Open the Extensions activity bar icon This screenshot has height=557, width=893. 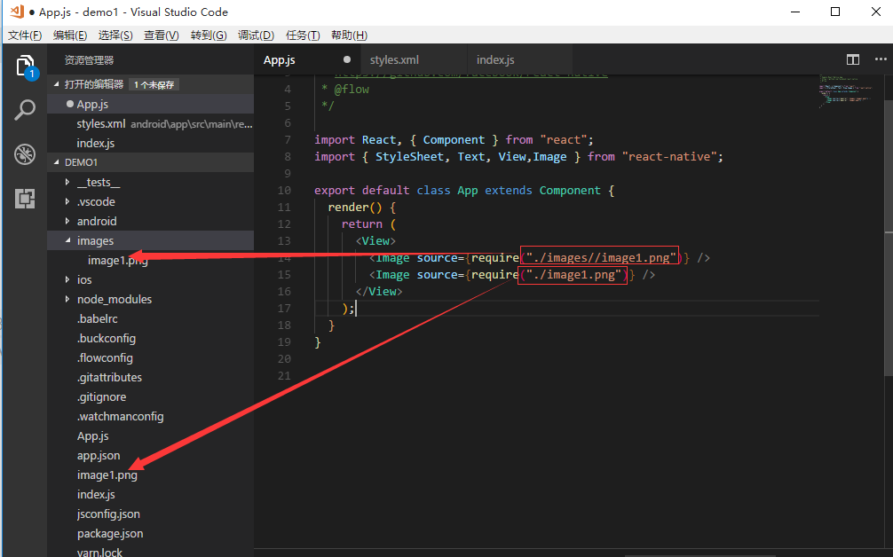(x=25, y=199)
